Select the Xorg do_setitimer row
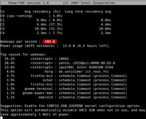This screenshot has height=119, width=146. 57,72
